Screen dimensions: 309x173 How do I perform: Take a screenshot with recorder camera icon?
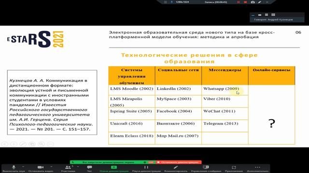[x=253, y=2]
